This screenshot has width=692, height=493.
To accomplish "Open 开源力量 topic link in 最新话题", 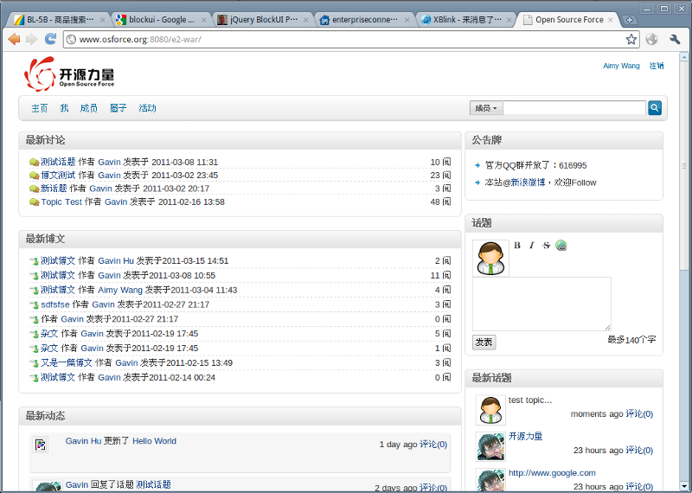I will [526, 437].
